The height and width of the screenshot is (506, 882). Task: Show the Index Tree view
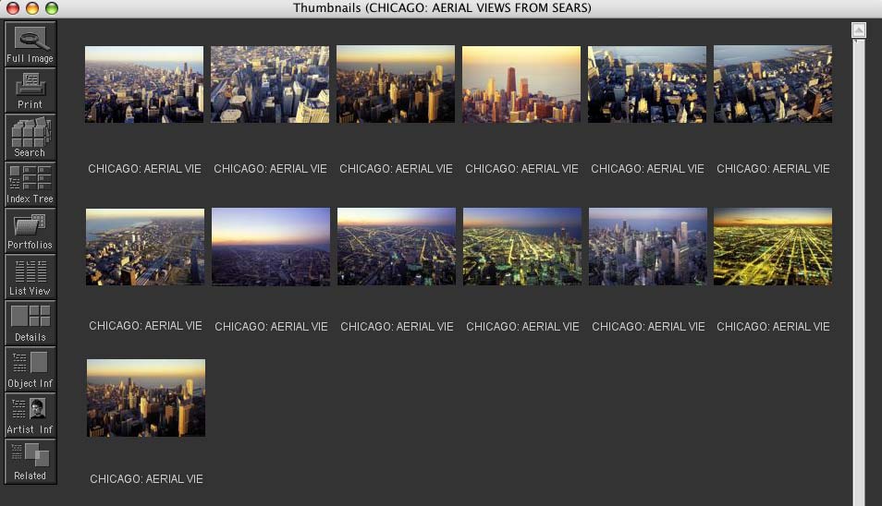point(31,184)
